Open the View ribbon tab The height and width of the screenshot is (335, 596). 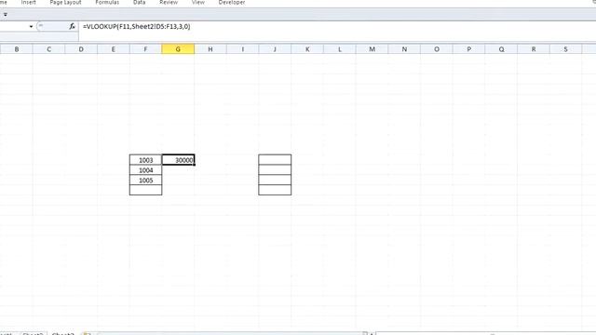point(198,2)
